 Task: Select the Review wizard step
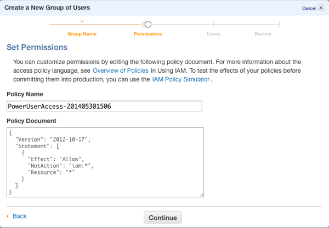pos(263,34)
